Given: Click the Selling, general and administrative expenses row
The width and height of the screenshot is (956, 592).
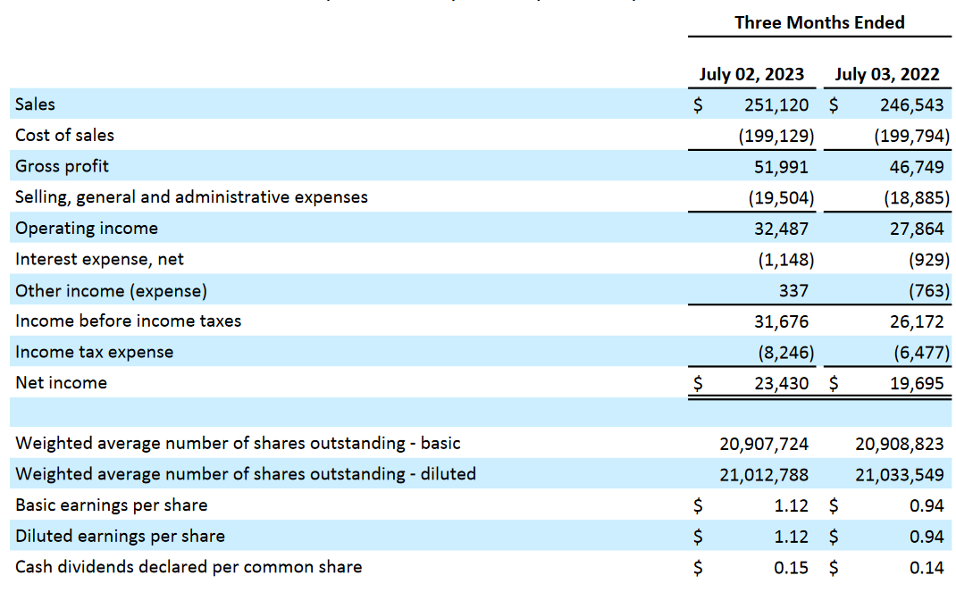Looking at the screenshot, I should click(190, 196).
